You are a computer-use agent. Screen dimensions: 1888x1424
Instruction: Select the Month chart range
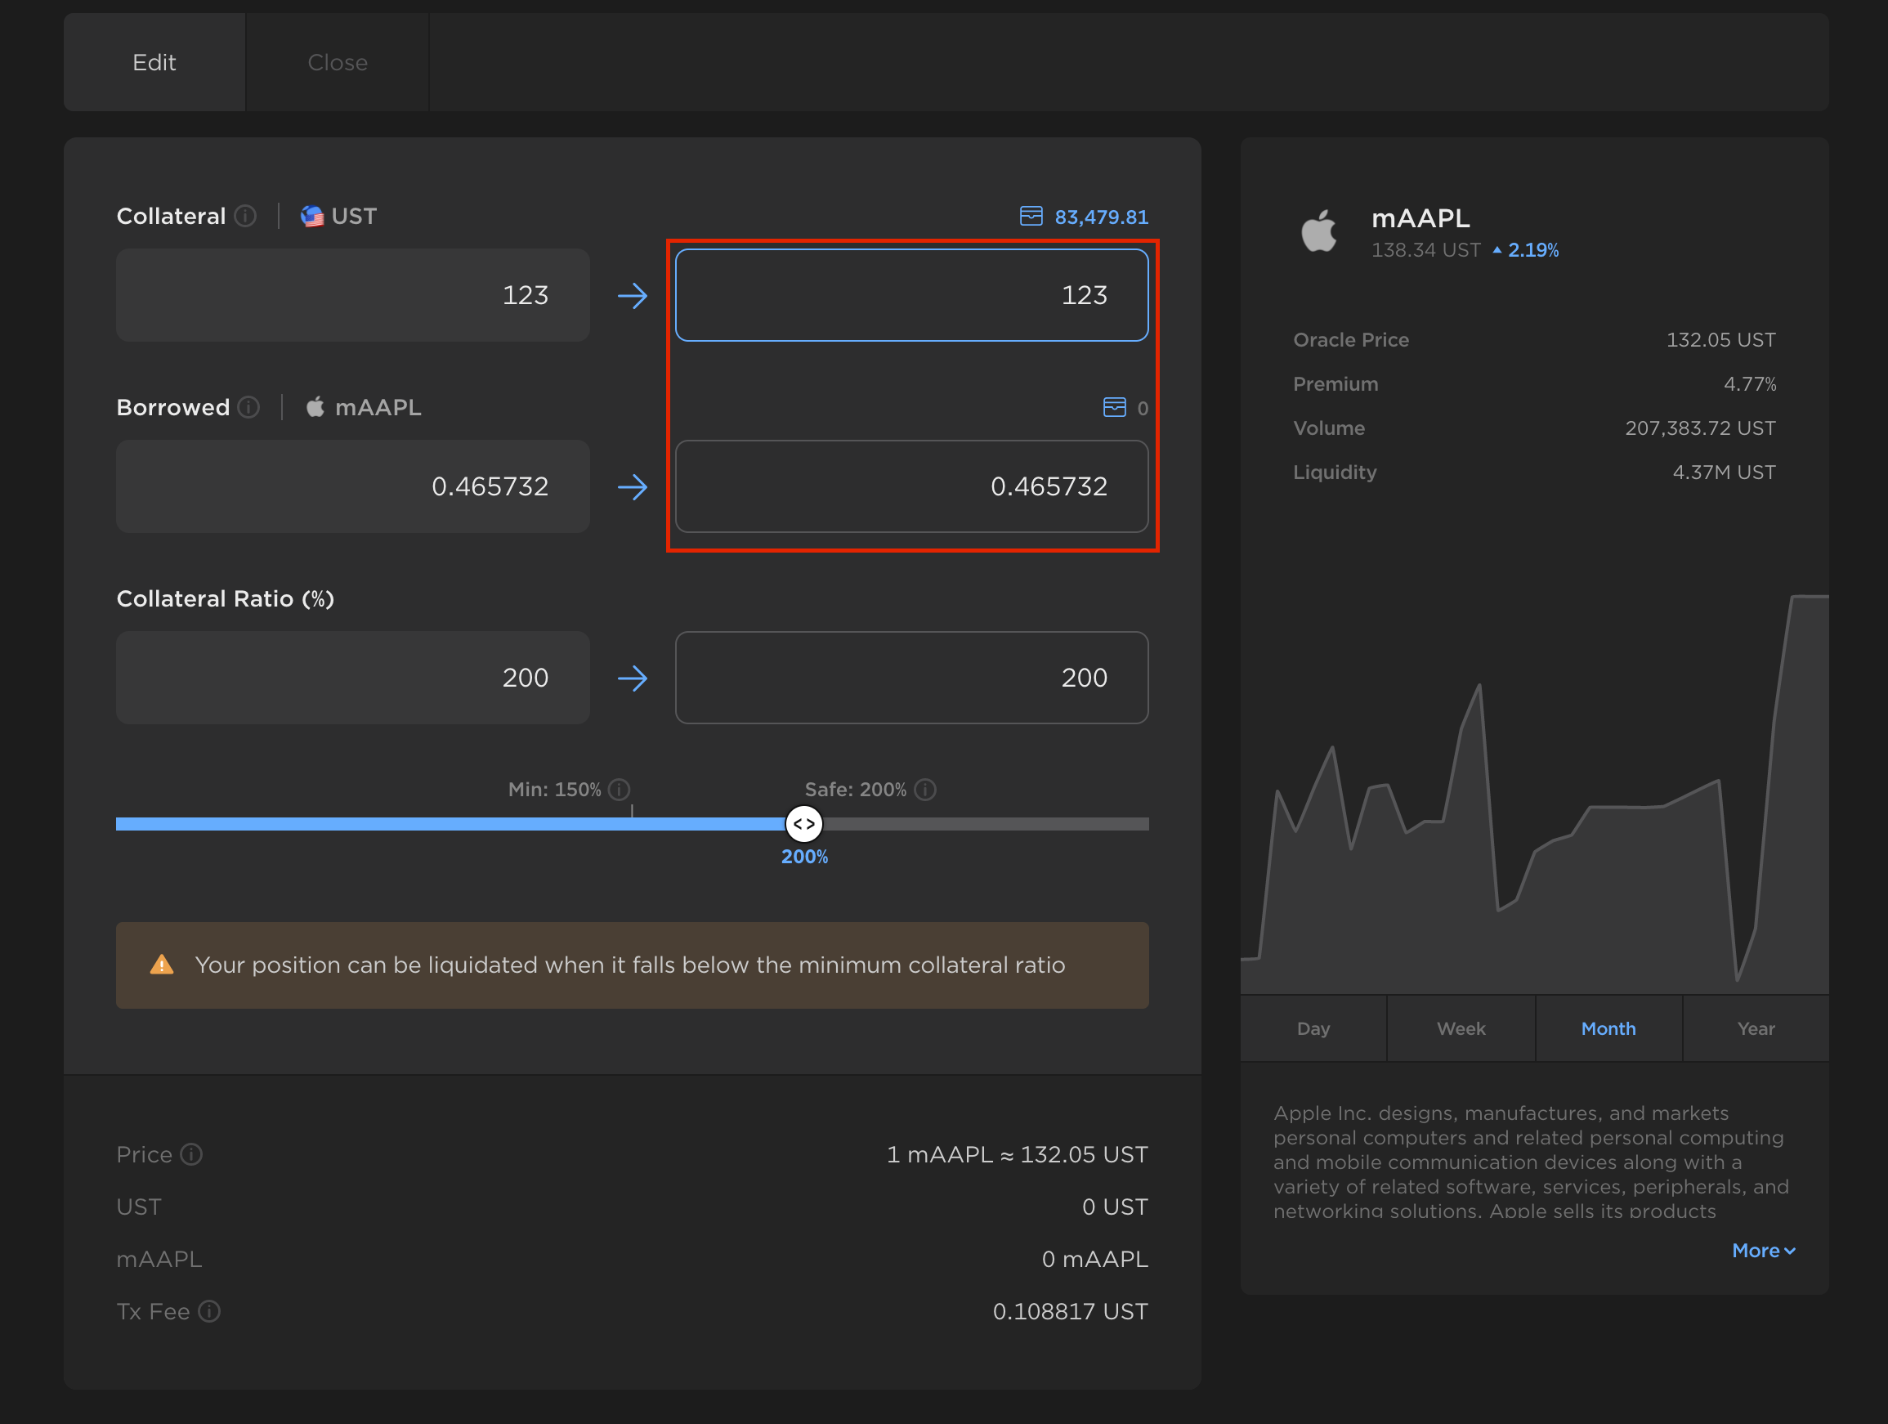coord(1608,1028)
